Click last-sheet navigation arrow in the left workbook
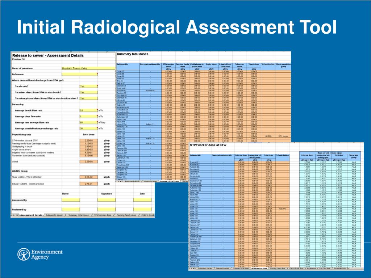The image size is (371, 278). tap(17, 215)
